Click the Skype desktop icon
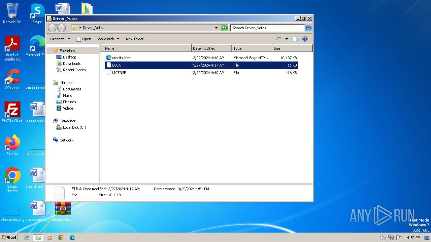431x242 pixels. coord(37,13)
